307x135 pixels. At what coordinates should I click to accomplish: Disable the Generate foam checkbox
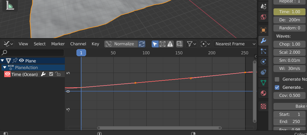click(277, 88)
